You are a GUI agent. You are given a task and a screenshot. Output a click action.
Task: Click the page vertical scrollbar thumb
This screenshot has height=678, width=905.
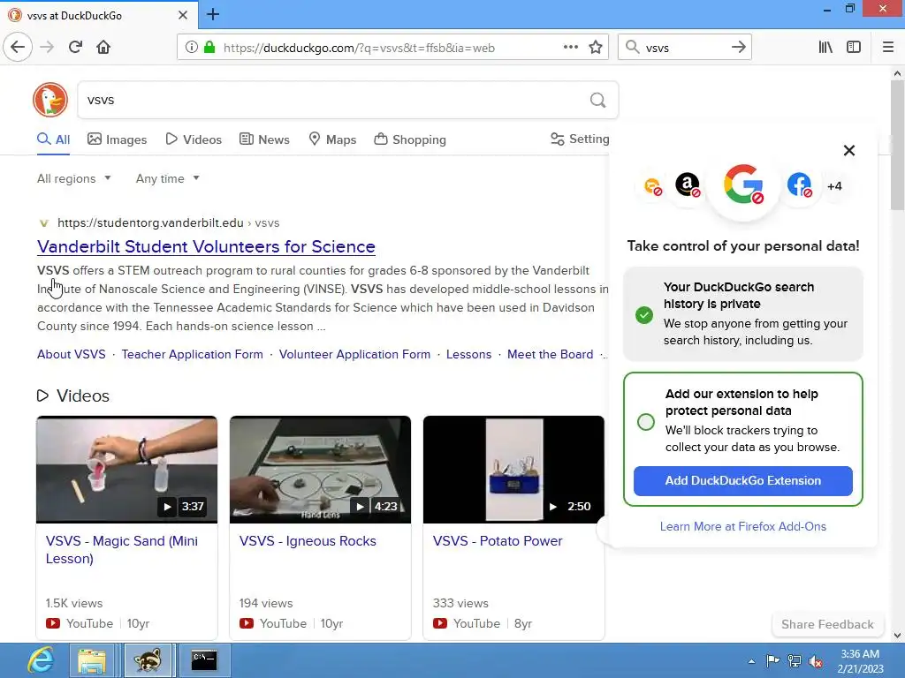point(897,146)
